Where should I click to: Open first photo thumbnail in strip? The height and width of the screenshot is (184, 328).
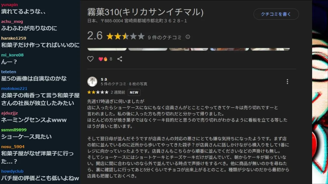[107, 49]
